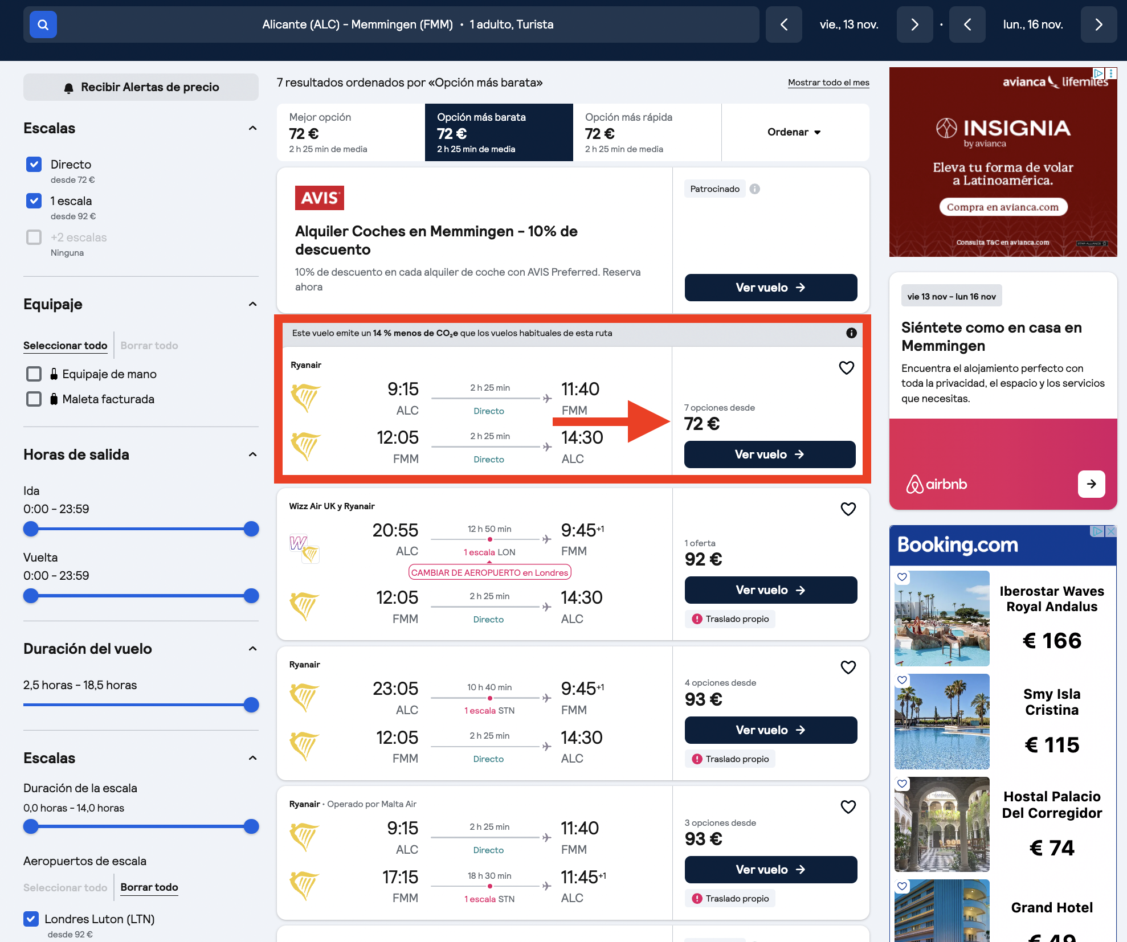Uncheck Londres Luton (LTN) airport
This screenshot has width=1127, height=942.
click(x=31, y=919)
